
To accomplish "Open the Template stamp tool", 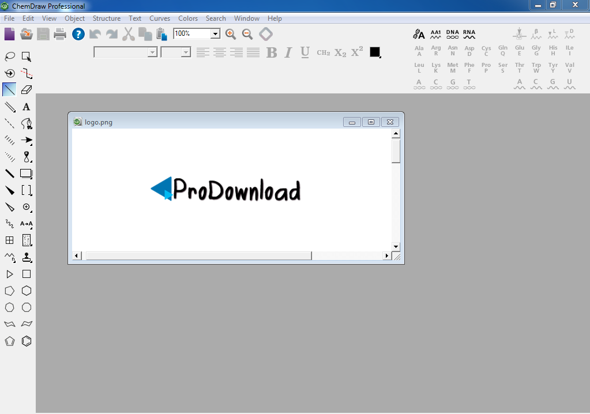I will [27, 257].
